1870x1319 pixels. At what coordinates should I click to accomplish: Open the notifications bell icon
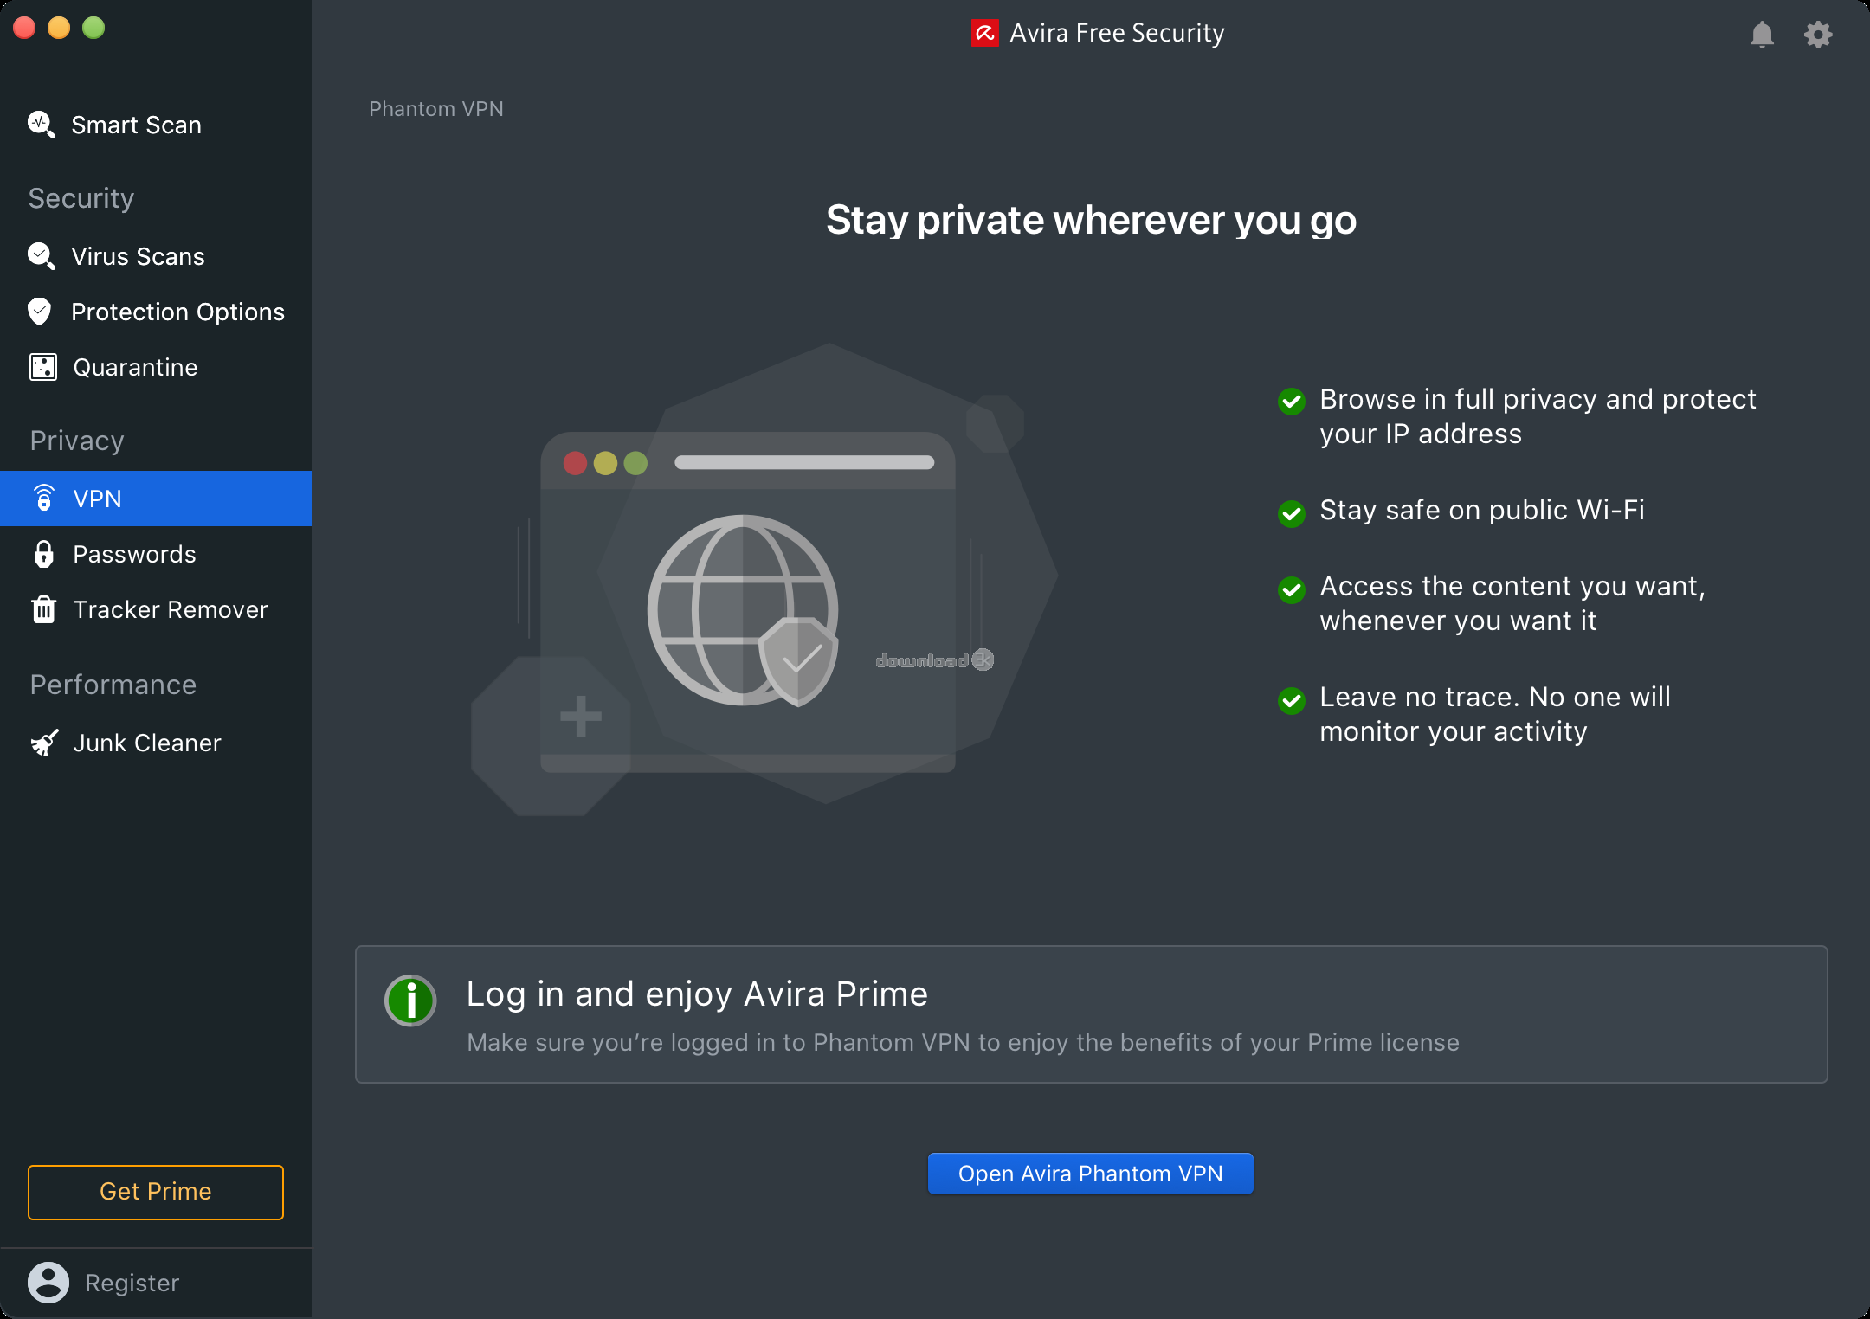pos(1762,35)
